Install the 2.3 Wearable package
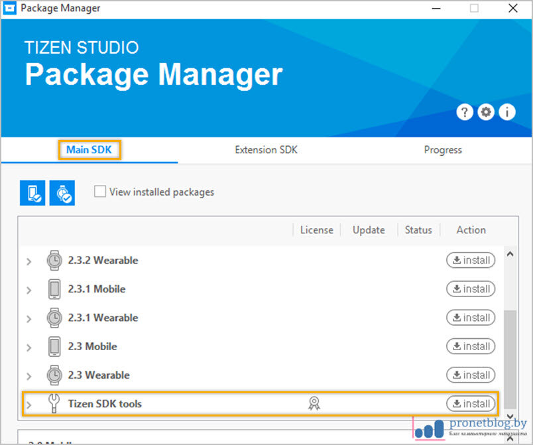The height and width of the screenshot is (445, 533). point(471,375)
